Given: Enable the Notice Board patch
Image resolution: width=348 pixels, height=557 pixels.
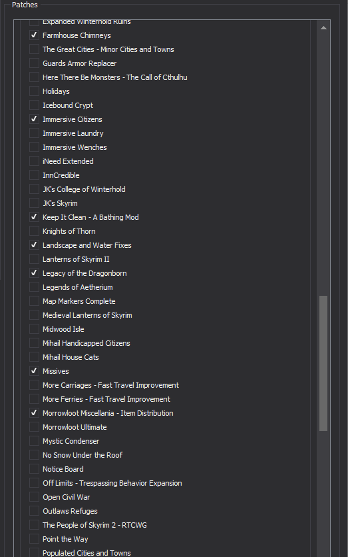Looking at the screenshot, I should (34, 469).
